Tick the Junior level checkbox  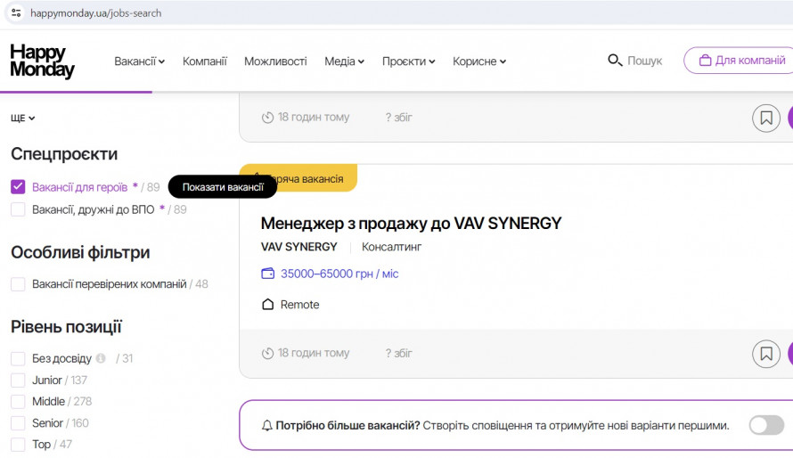(x=18, y=380)
